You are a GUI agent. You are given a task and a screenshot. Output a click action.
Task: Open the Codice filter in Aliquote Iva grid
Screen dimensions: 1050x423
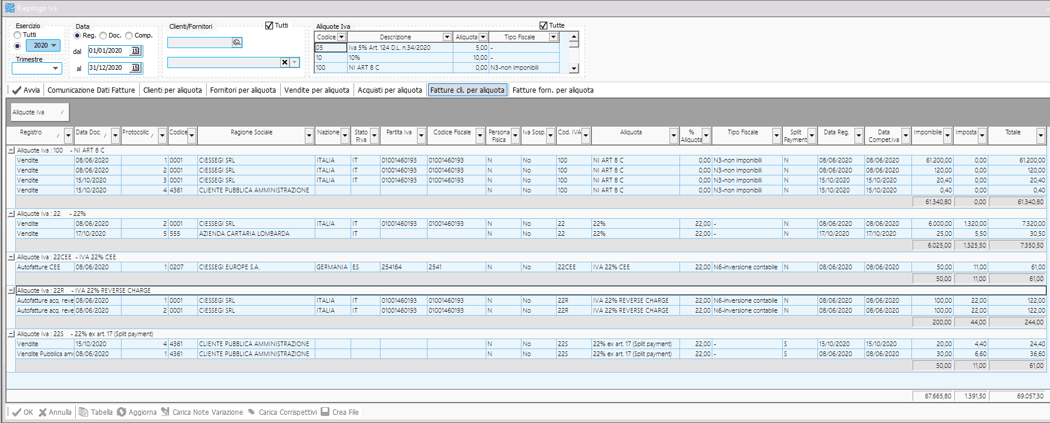pyautogui.click(x=341, y=37)
